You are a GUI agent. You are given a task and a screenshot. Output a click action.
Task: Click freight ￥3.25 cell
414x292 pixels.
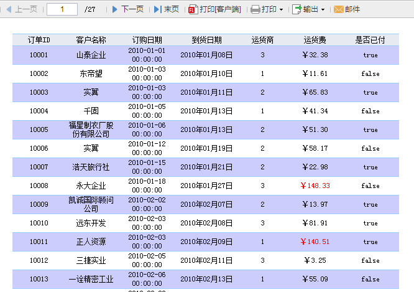point(315,260)
